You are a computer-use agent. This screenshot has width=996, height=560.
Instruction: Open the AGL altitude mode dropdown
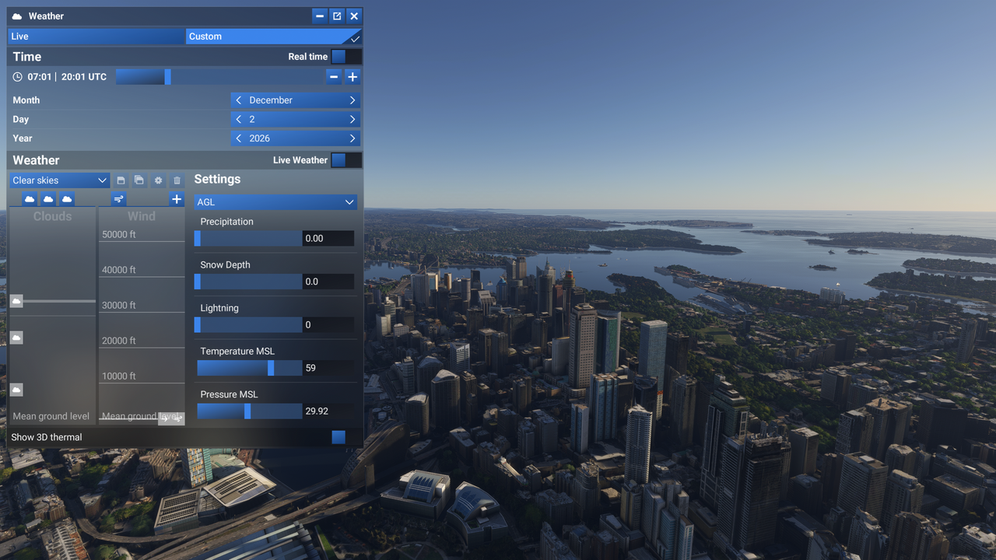pos(275,202)
